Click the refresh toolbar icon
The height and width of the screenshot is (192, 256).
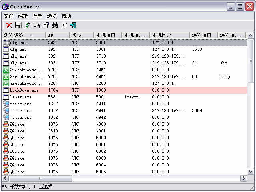pos(28,25)
